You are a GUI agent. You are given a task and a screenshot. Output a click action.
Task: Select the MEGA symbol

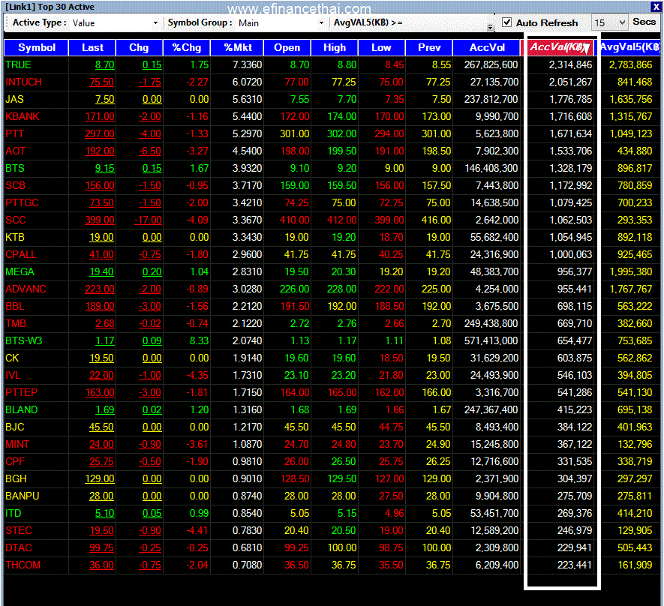[20, 271]
